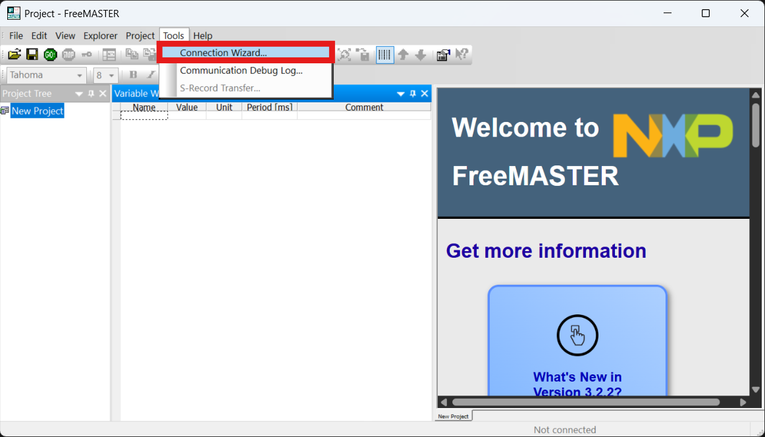Pin the Project Tree panel
Viewport: 765px width, 437px height.
[92, 94]
